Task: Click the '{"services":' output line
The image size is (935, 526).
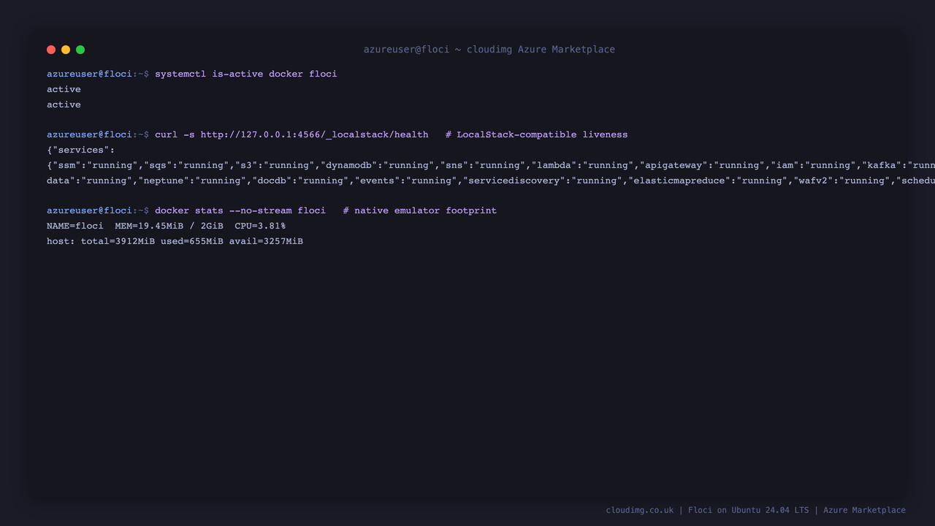Action: point(80,150)
